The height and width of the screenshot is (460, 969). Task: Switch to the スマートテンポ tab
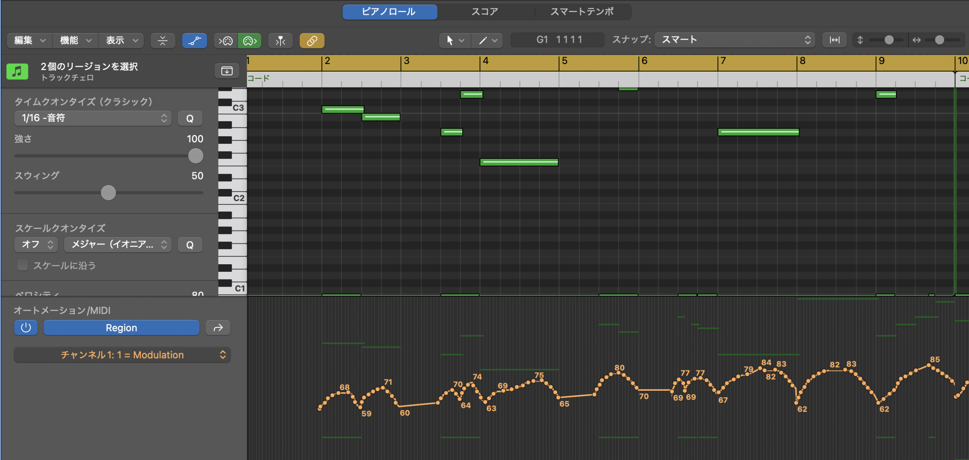pos(582,12)
